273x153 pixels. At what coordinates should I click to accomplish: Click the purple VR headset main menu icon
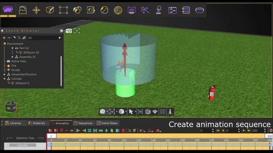pyautogui.click(x=8, y=9)
